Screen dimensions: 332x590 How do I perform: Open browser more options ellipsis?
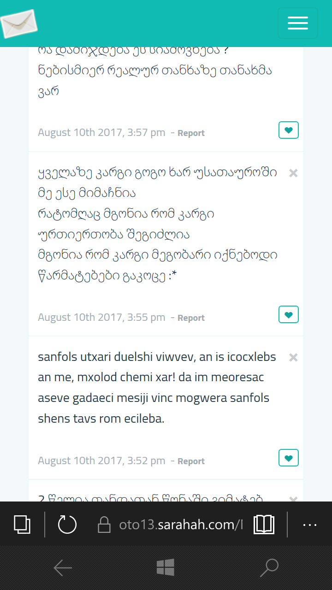(x=310, y=525)
